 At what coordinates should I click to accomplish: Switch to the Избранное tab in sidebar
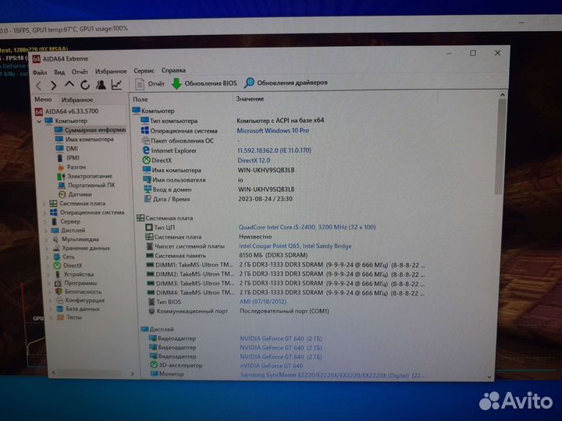(x=77, y=100)
